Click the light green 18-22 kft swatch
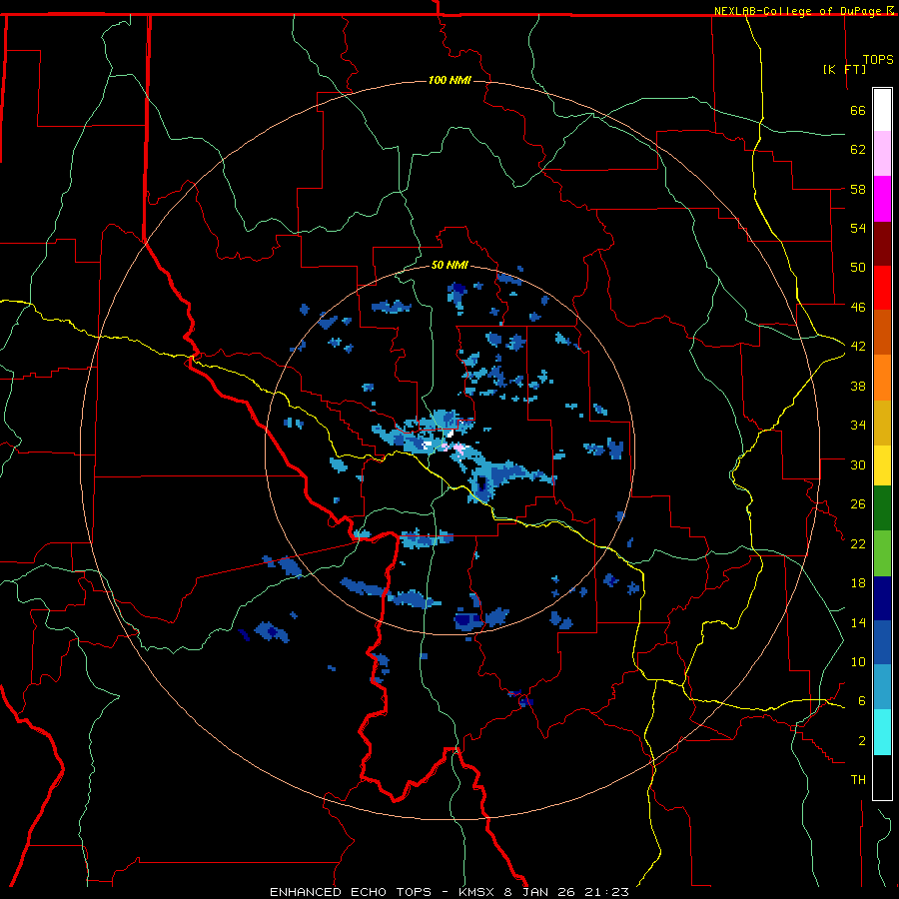This screenshot has height=899, width=899. [882, 552]
